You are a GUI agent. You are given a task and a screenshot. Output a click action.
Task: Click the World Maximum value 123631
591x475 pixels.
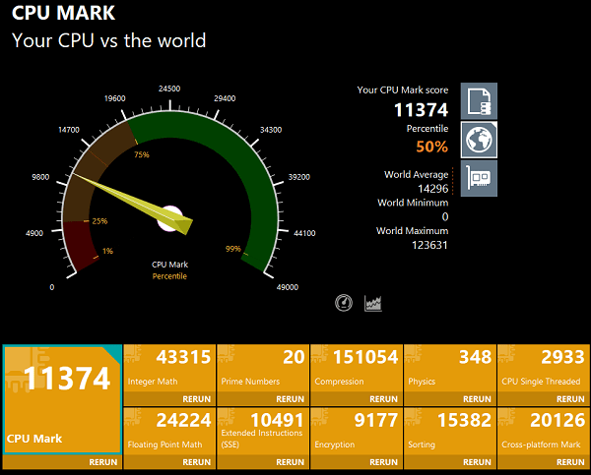(429, 245)
